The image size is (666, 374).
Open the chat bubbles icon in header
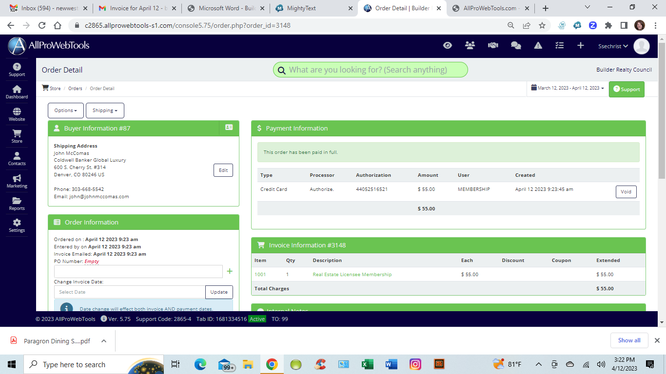click(x=516, y=45)
